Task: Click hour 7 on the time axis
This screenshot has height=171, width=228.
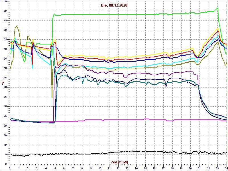Action: [x=73, y=168]
